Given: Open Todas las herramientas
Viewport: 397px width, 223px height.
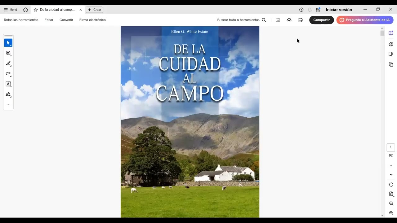Looking at the screenshot, I should point(21,20).
